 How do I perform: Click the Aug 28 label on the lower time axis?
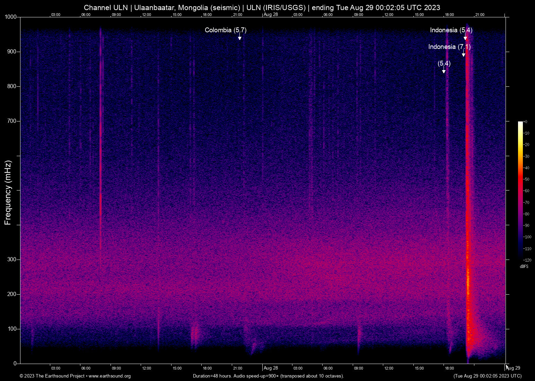[x=271, y=368]
